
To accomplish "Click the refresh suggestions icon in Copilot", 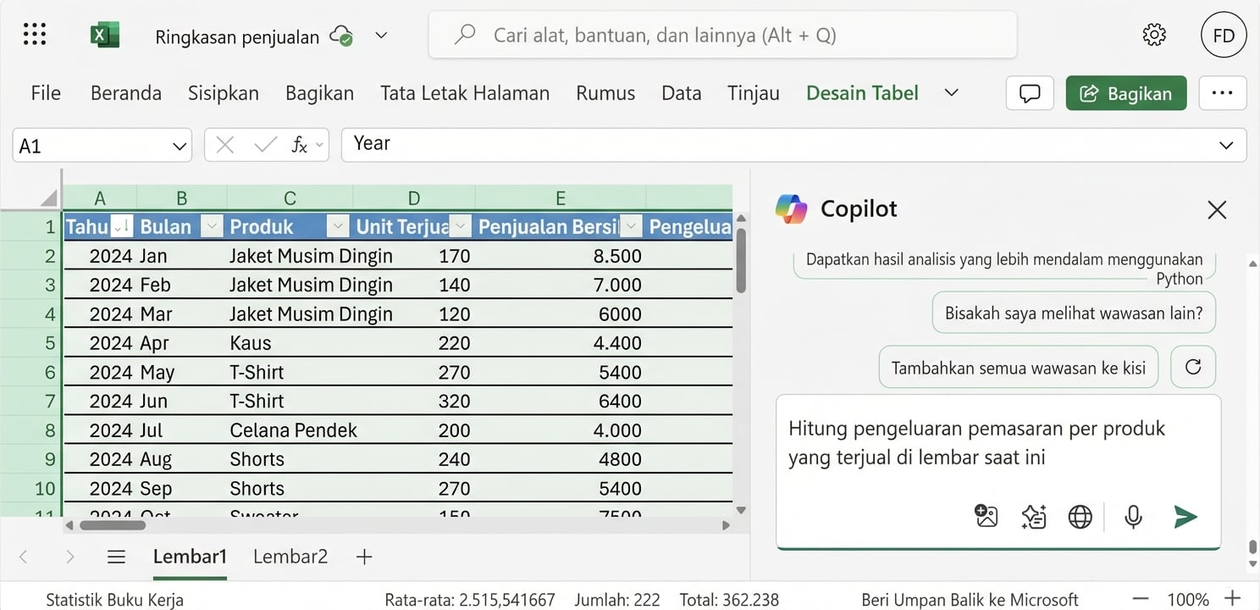I will [x=1193, y=367].
